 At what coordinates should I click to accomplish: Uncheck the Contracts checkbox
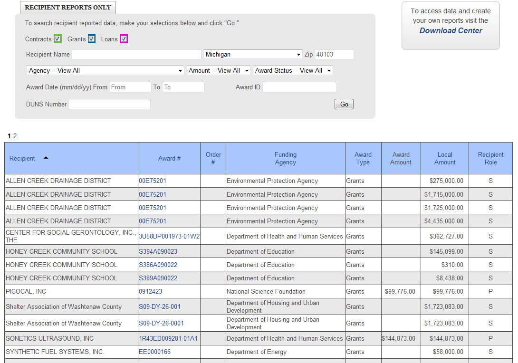tap(58, 39)
